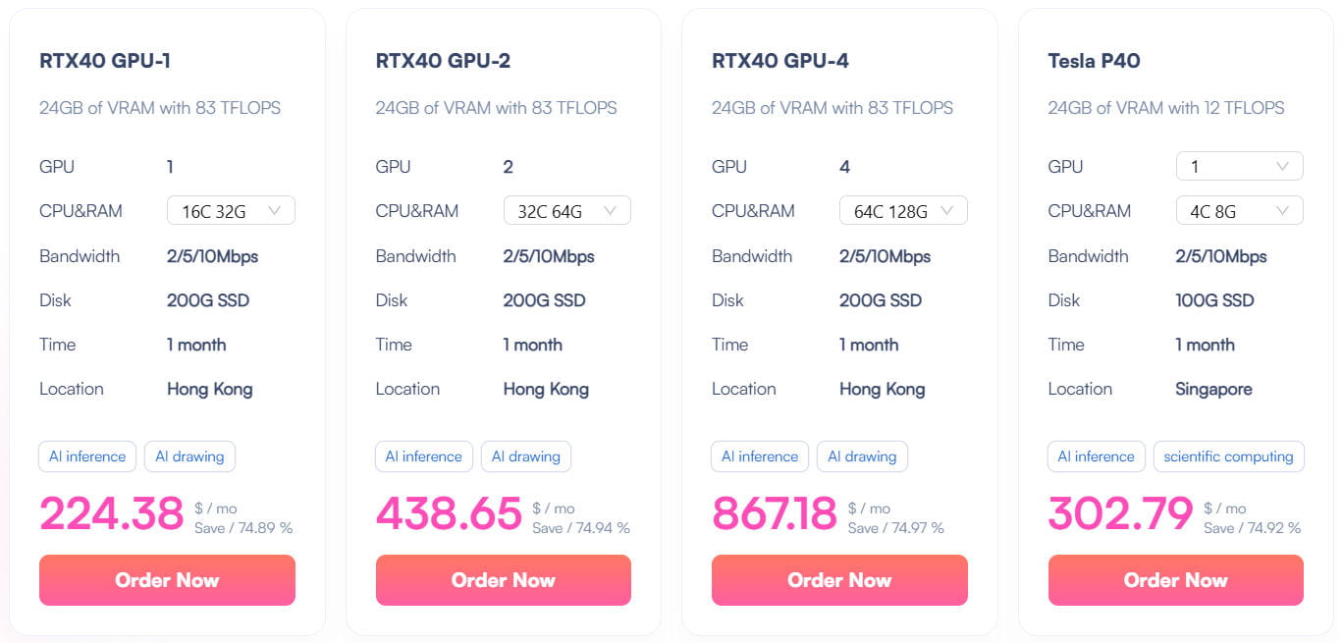Click Order Now for RTX40 GPU-2
The height and width of the screenshot is (643, 1343).
coord(503,580)
